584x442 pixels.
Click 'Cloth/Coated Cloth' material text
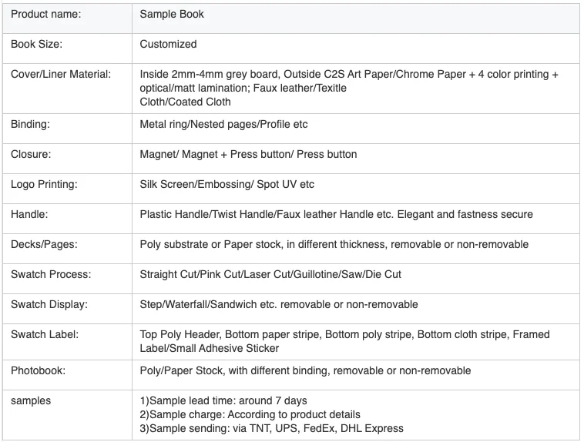(185, 102)
